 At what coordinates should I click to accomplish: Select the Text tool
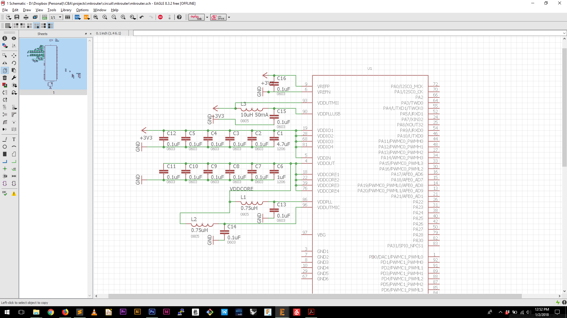coord(14,139)
